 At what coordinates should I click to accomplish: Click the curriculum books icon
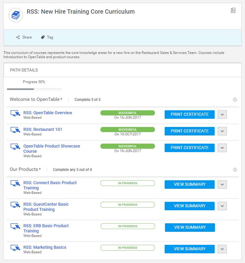click(16, 15)
